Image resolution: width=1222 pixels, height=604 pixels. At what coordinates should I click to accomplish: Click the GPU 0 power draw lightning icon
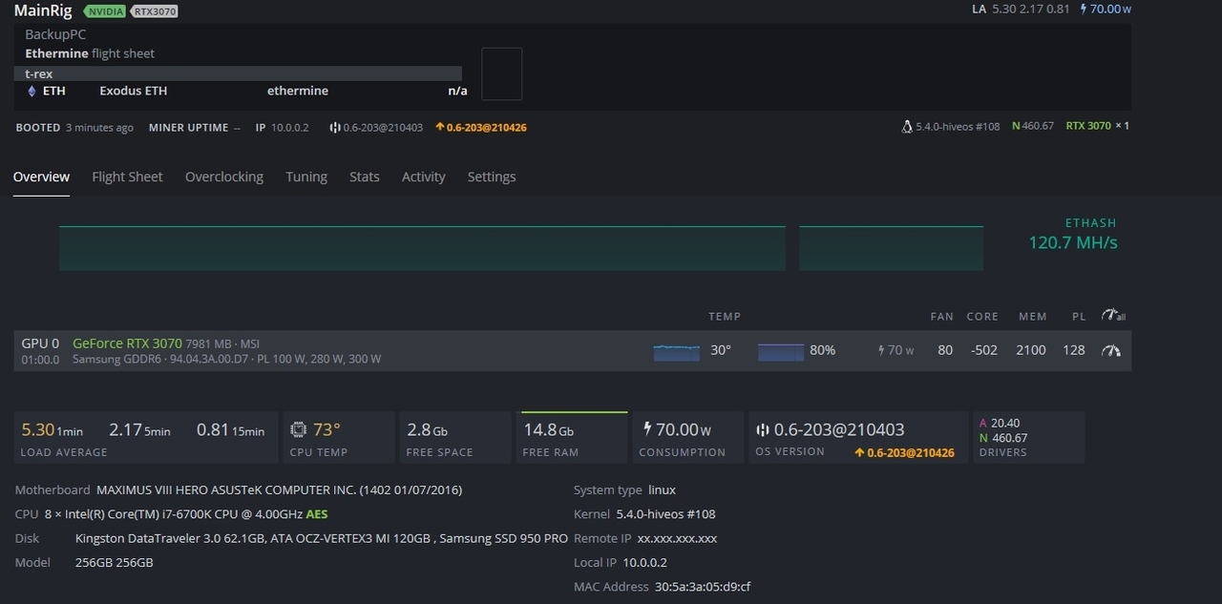click(x=880, y=350)
